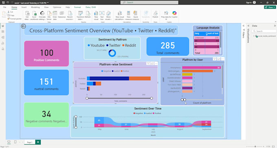This screenshot has width=277, height=148.
Task: Open the Format ribbon tab
Action: 77,7
